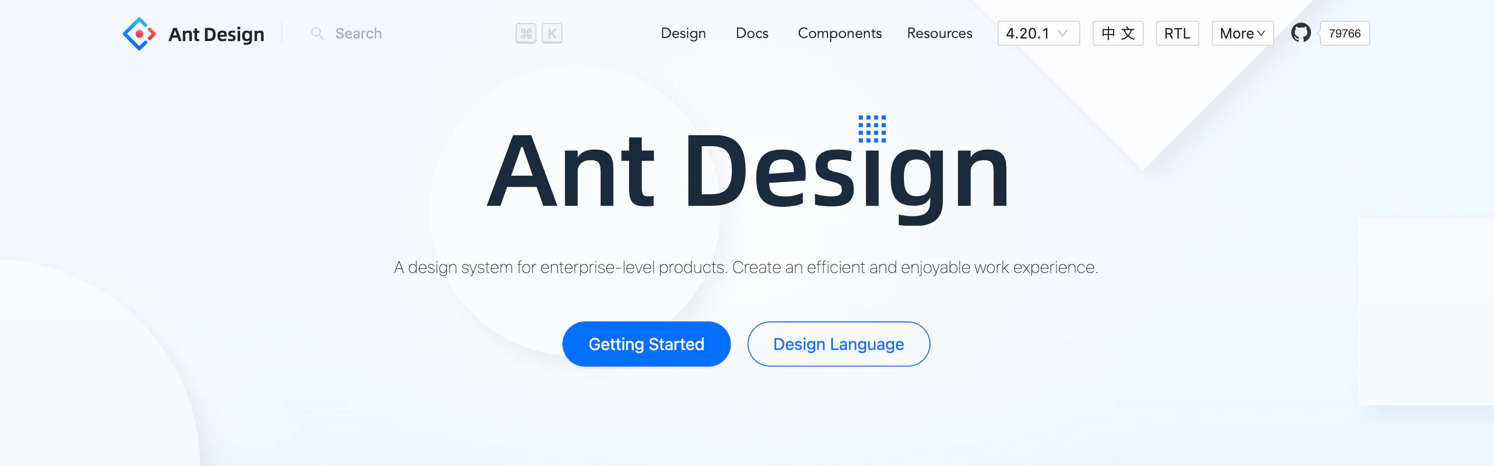View the 79766 GitHub stars count
The width and height of the screenshot is (1494, 466).
tap(1344, 33)
